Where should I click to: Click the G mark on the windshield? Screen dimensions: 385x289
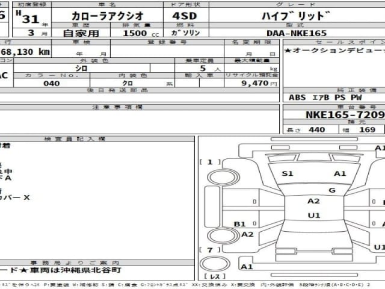332,190
